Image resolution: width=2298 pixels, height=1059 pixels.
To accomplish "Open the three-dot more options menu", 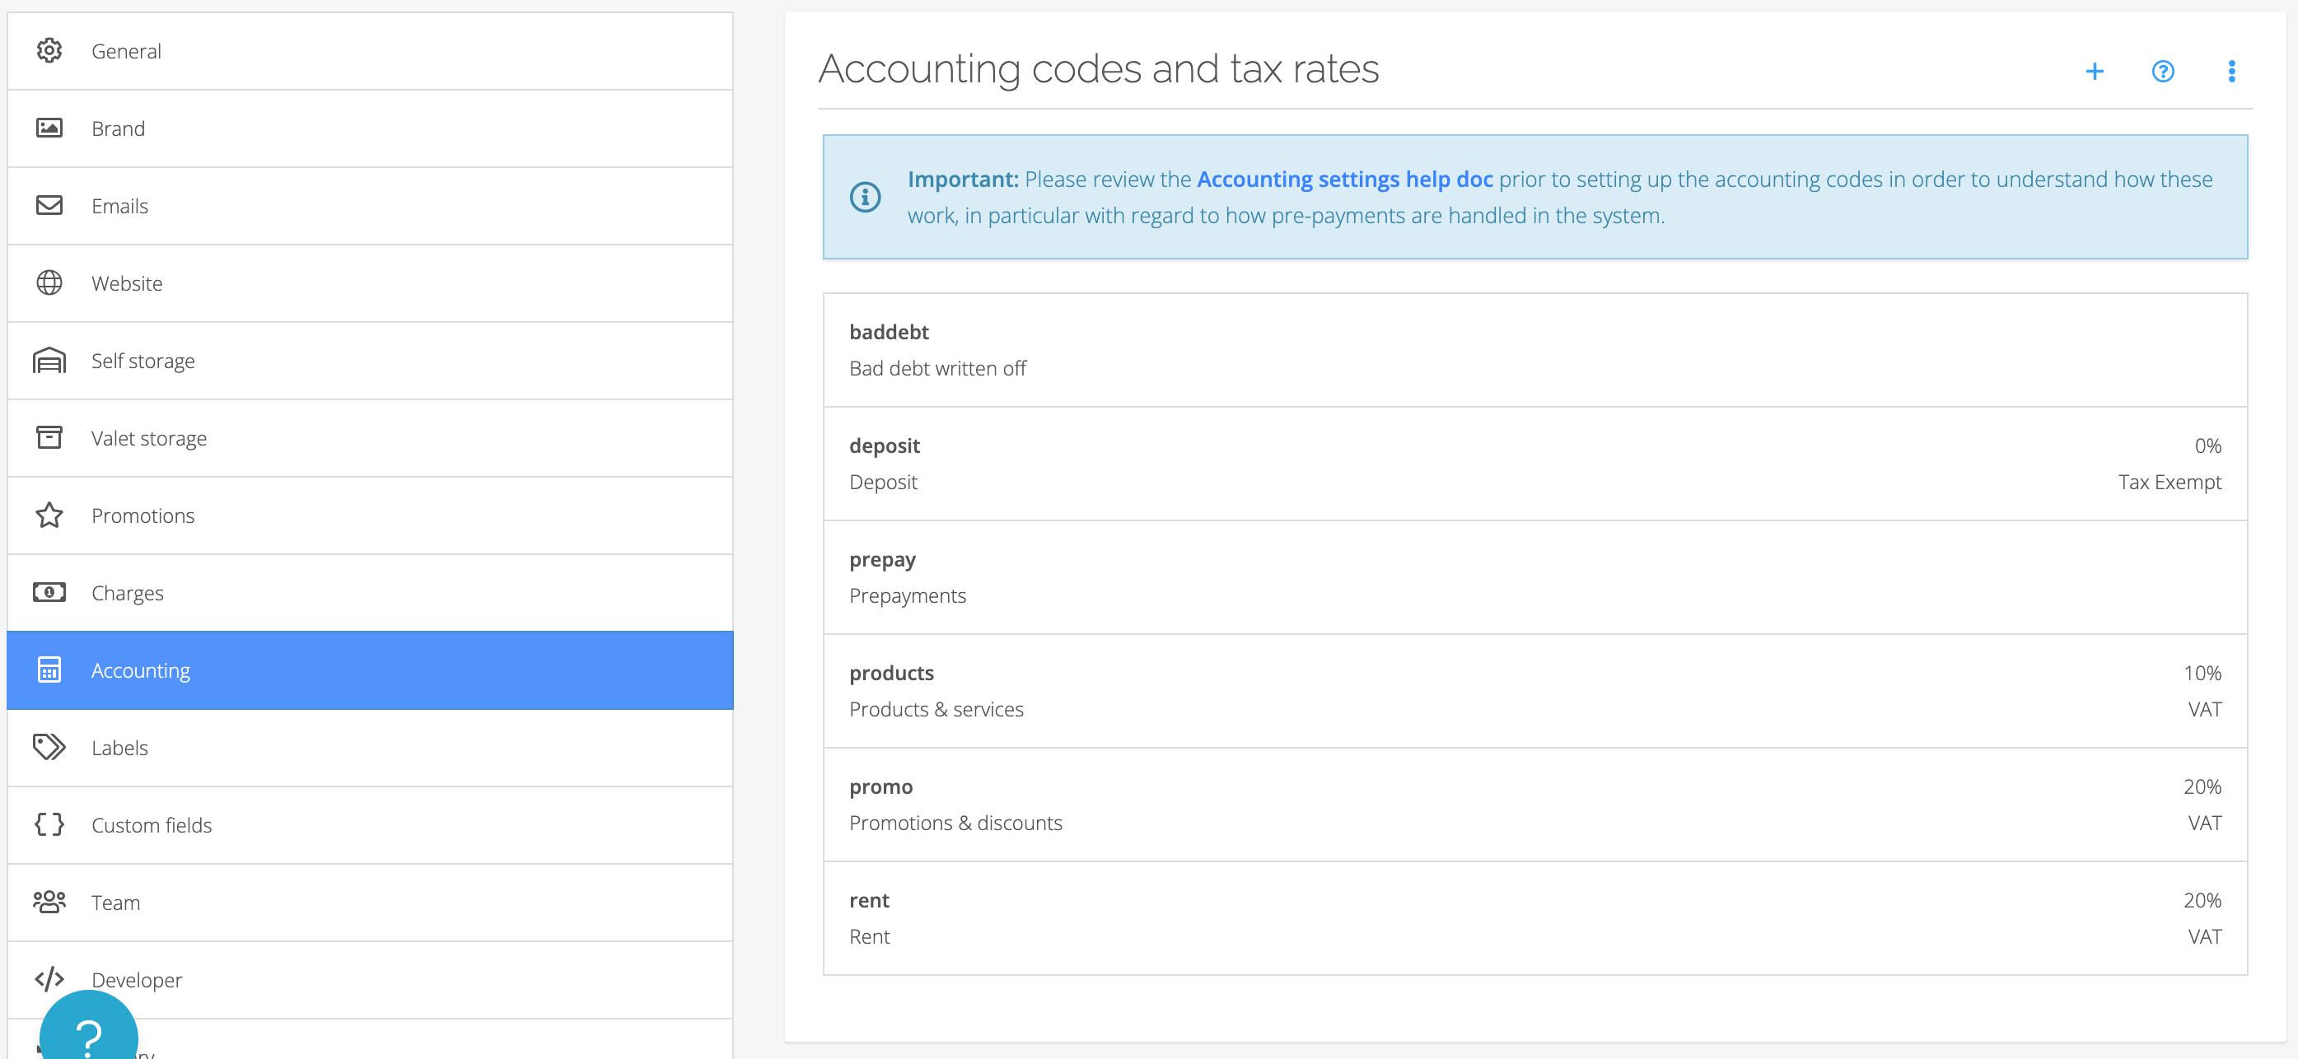I will (2231, 72).
